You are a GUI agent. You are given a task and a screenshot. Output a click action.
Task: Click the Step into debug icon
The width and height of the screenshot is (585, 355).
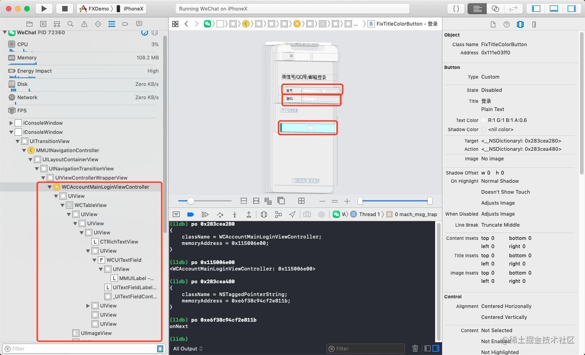pyautogui.click(x=234, y=214)
